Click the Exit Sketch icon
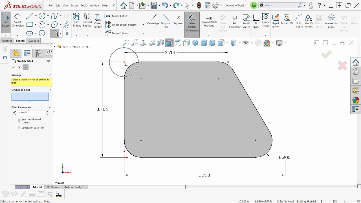This screenshot has width=361, height=203. [6, 20]
